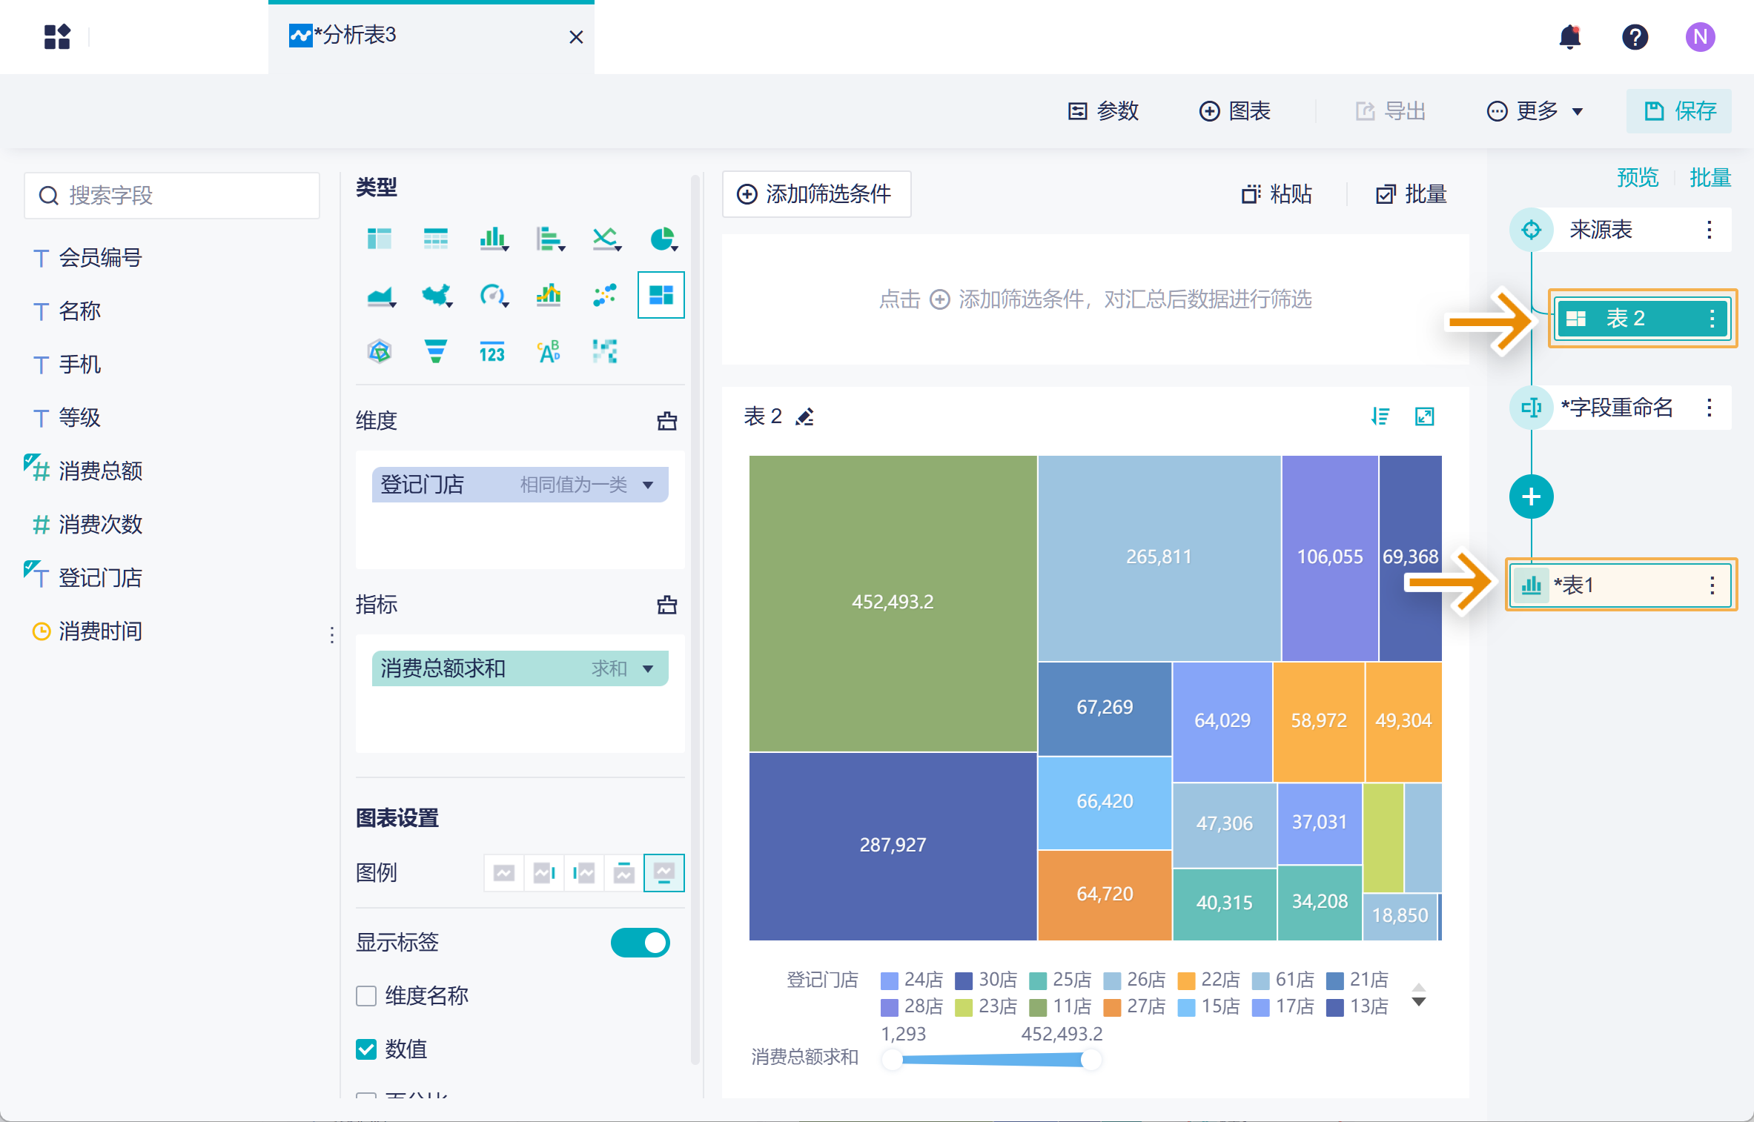This screenshot has width=1754, height=1122.
Task: Click the teal plus add-step button
Action: (1531, 497)
